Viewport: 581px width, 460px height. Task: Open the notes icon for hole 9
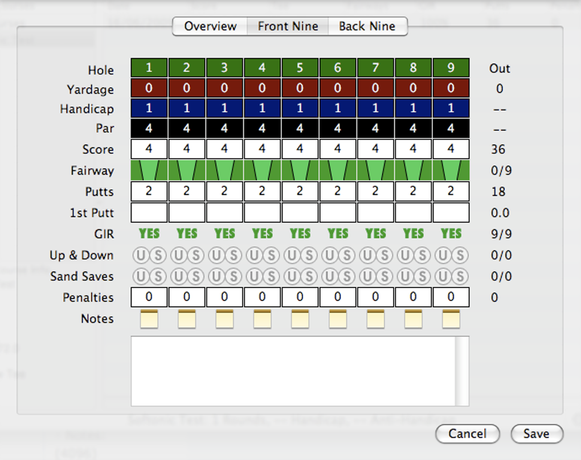tap(451, 319)
